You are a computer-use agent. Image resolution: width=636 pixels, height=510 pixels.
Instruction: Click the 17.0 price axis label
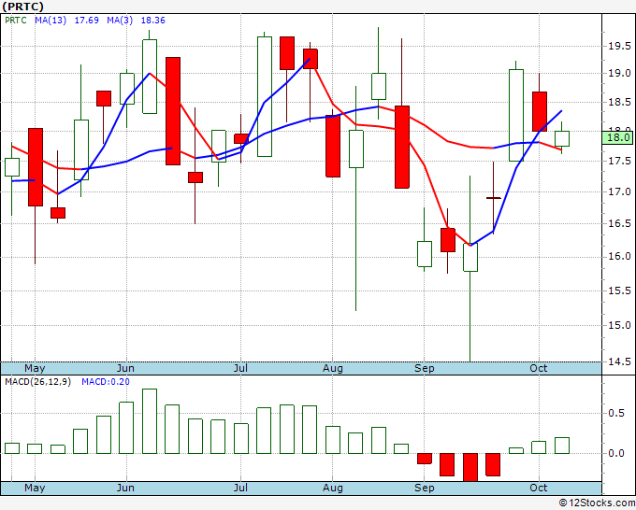click(x=619, y=191)
